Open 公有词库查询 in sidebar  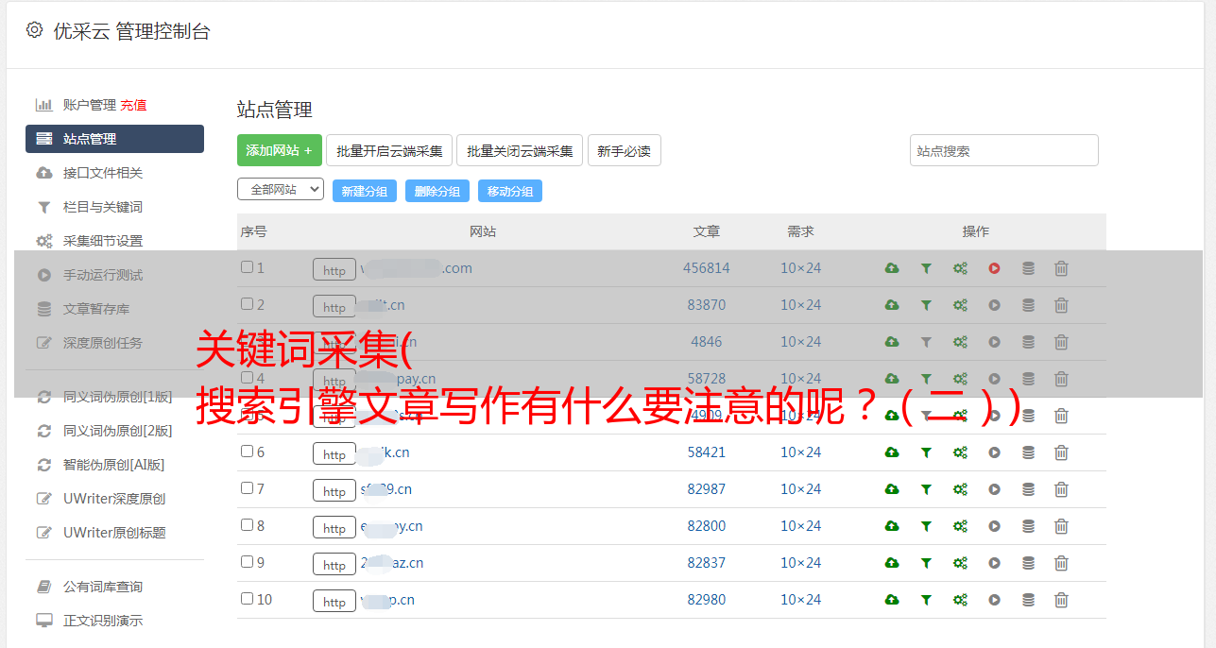[102, 587]
